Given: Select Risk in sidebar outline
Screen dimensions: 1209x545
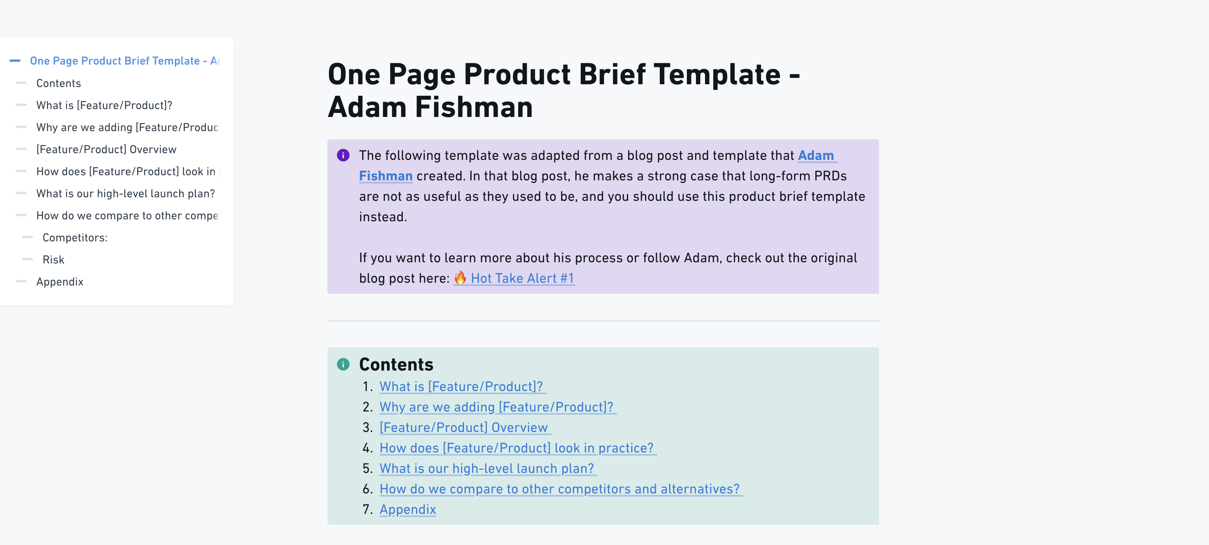Looking at the screenshot, I should [54, 260].
